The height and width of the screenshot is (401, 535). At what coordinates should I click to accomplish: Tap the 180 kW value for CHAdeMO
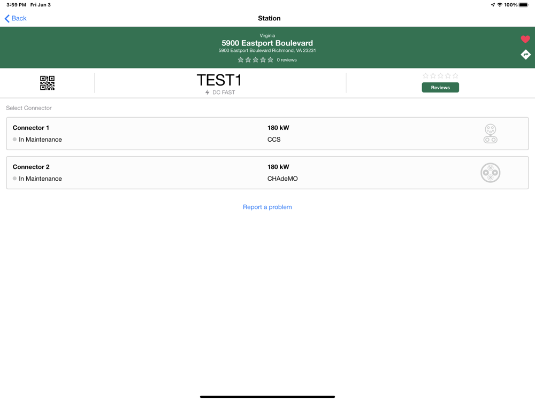click(x=278, y=167)
